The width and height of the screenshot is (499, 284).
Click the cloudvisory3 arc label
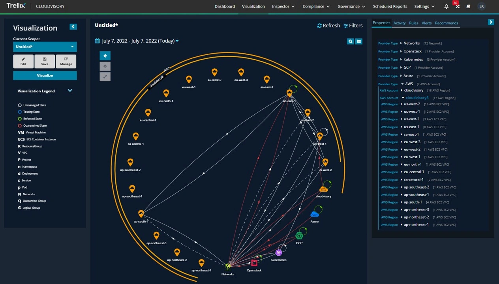[x=157, y=81]
